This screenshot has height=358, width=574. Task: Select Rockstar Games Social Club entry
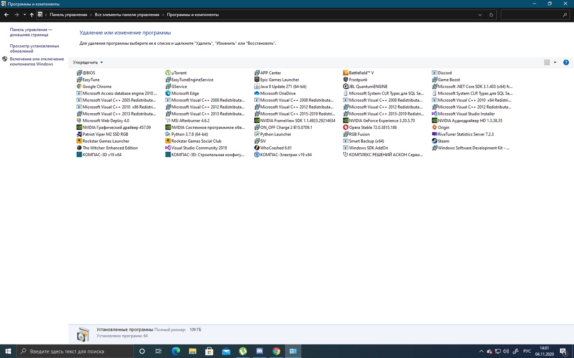tap(193, 141)
